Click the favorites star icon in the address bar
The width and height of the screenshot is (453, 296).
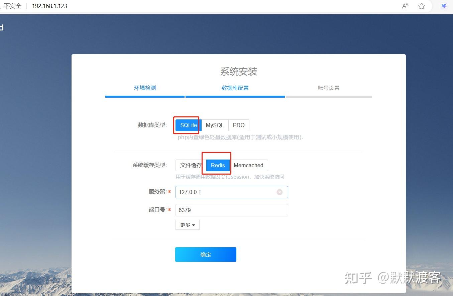coord(422,6)
